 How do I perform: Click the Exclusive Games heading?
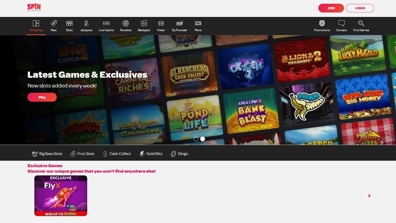point(45,166)
